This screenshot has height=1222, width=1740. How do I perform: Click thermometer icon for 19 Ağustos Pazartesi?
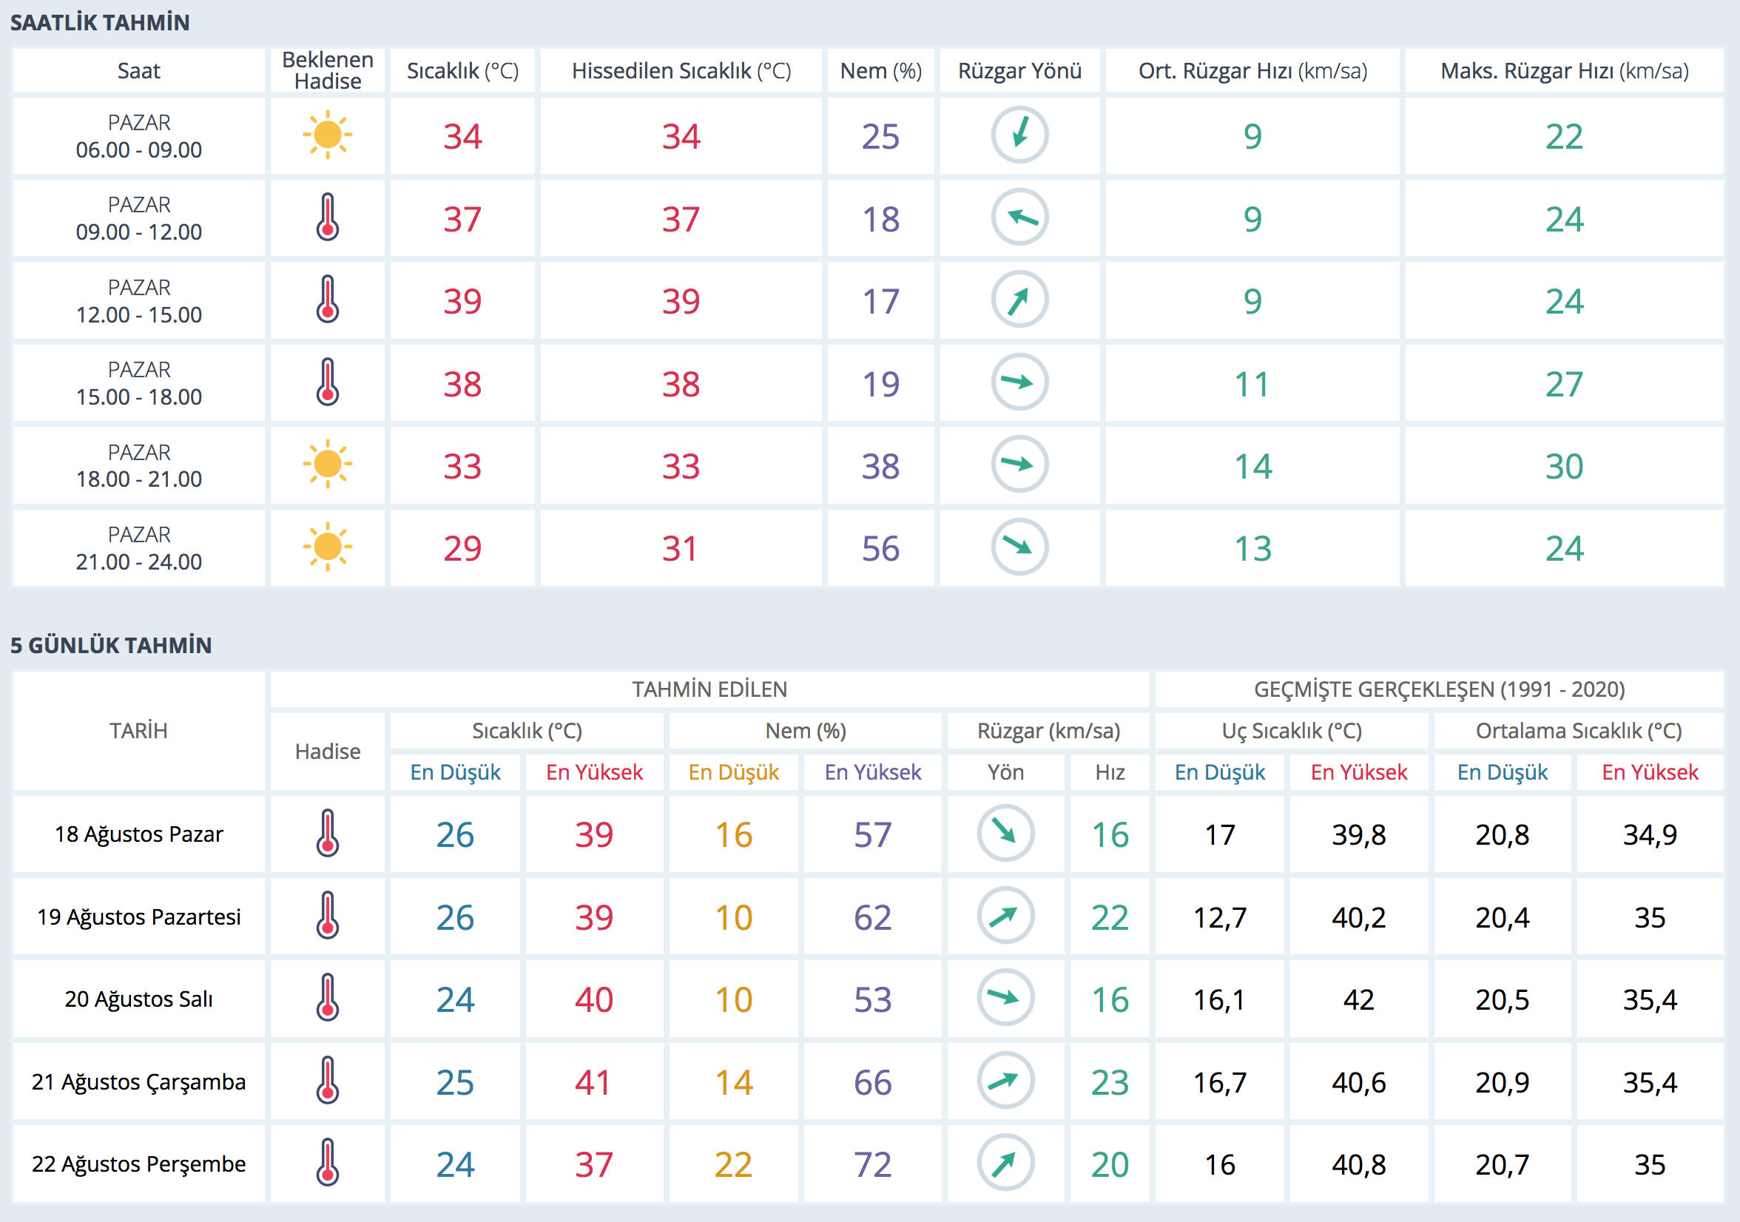(x=328, y=916)
